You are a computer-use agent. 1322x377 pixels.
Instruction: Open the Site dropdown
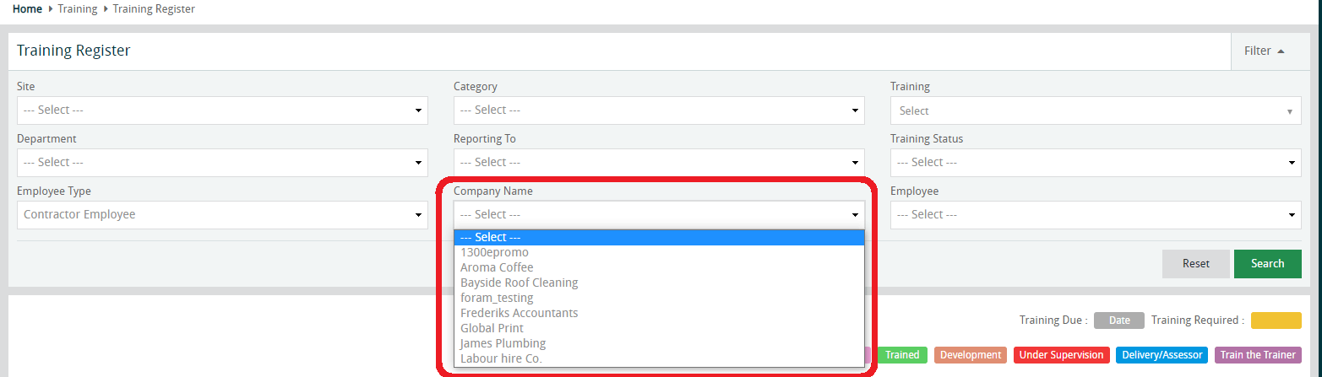(222, 110)
